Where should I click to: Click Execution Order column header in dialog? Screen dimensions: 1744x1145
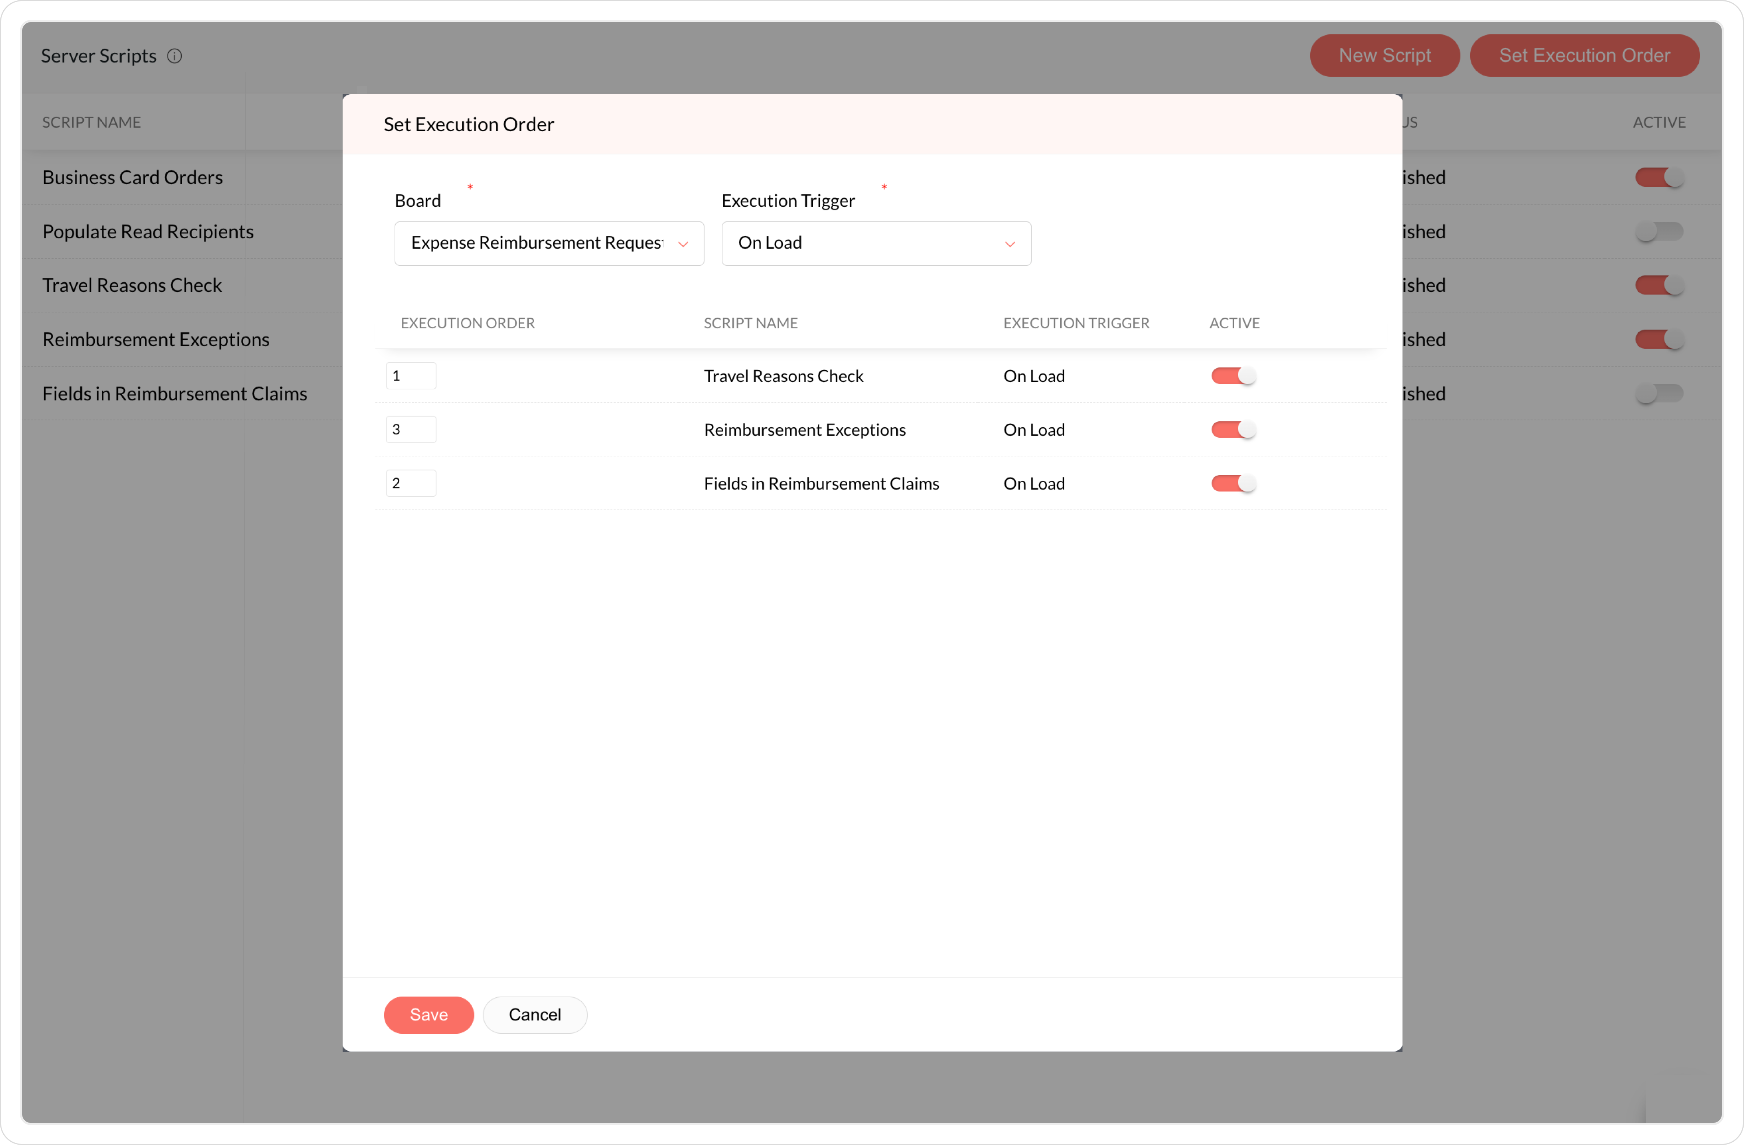(x=467, y=323)
